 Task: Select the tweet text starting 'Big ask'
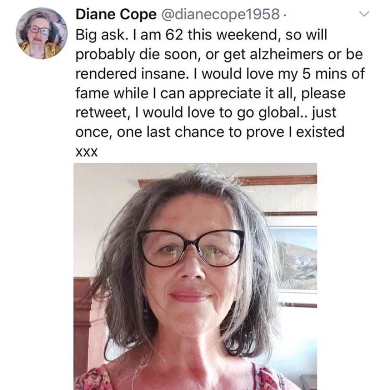201,35
